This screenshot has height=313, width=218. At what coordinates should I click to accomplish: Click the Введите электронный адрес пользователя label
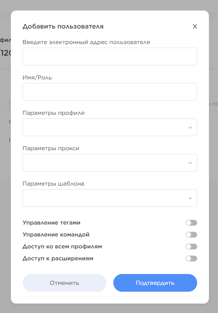(86, 42)
